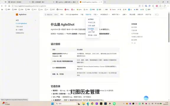Close the active AgileShot browser tab
Image resolution: width=170 pixels, height=106 pixels.
pyautogui.click(x=101, y=2)
